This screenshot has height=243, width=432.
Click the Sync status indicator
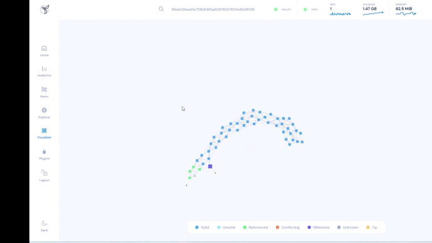coord(311,9)
